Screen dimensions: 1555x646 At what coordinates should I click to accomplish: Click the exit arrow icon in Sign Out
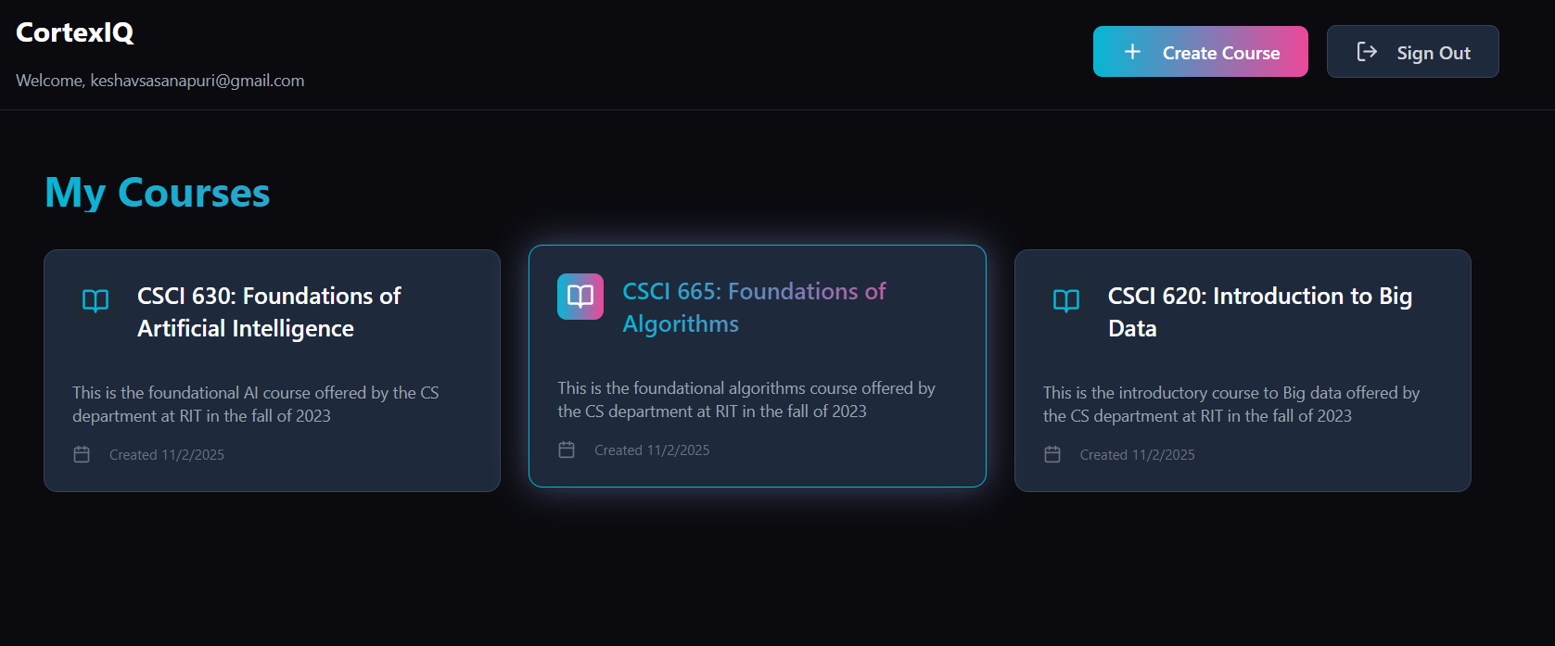[x=1367, y=52]
